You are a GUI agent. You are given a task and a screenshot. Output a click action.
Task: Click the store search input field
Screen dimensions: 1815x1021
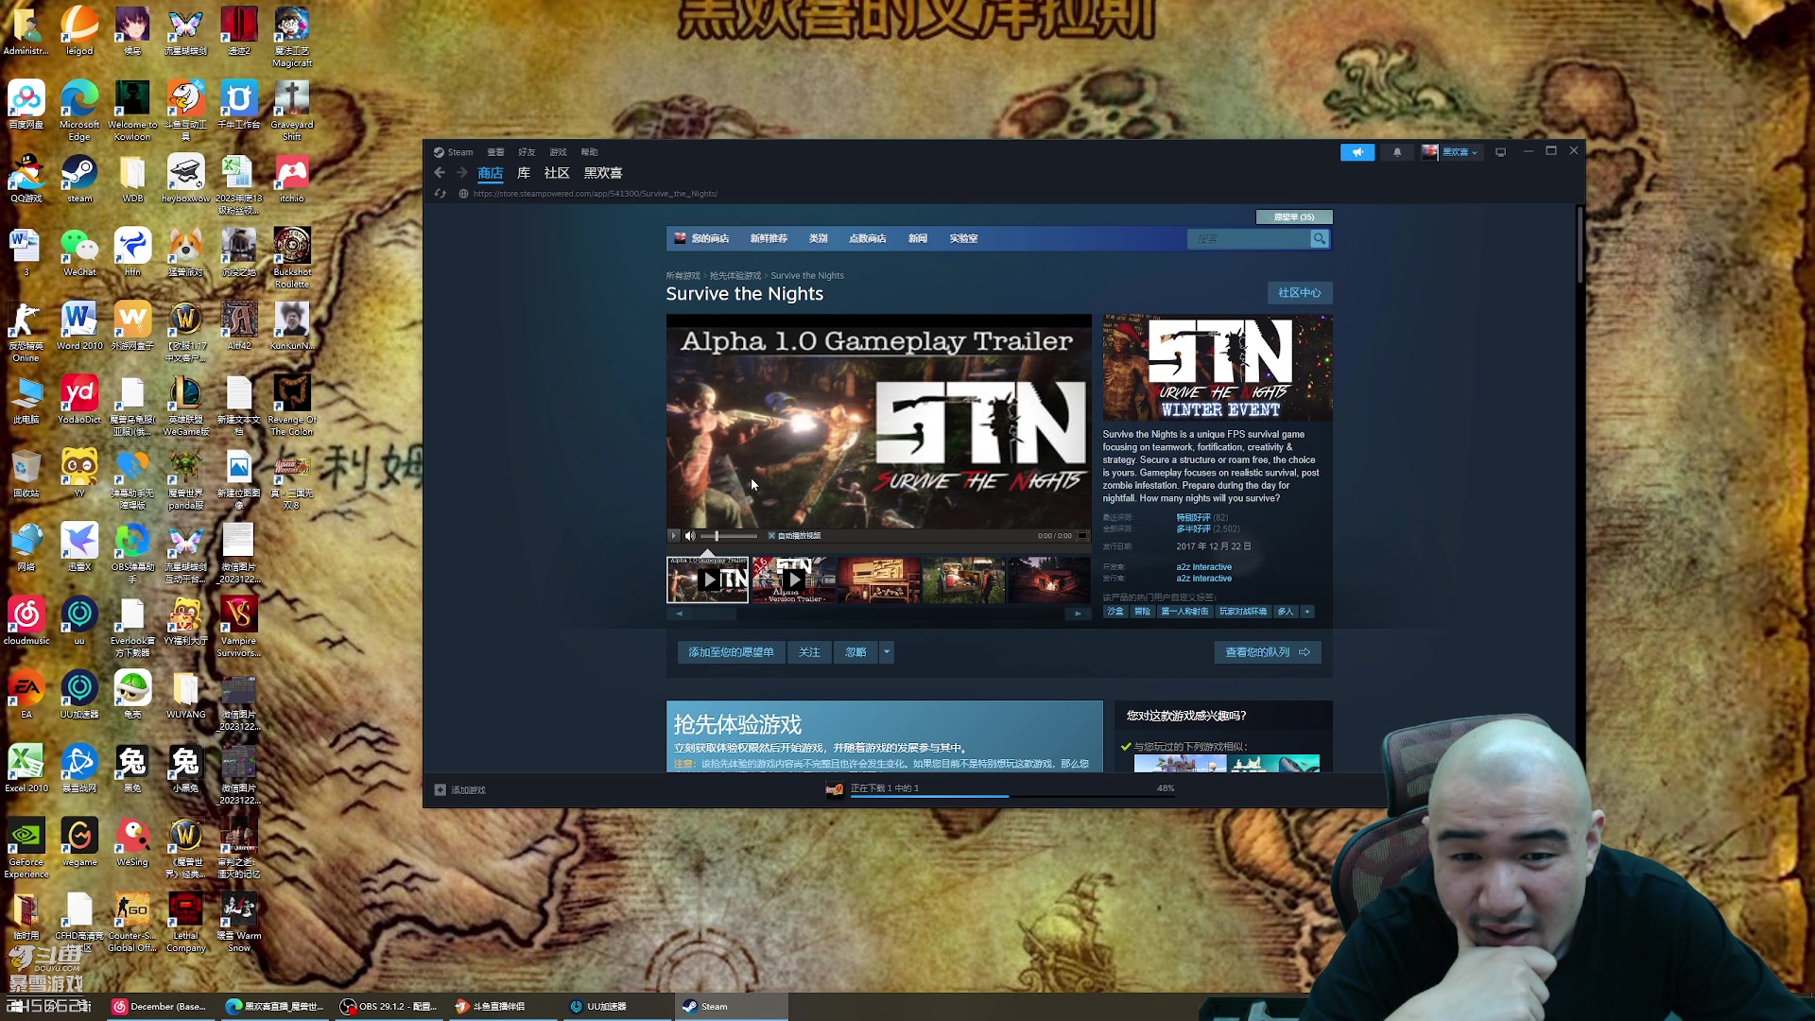(1249, 239)
